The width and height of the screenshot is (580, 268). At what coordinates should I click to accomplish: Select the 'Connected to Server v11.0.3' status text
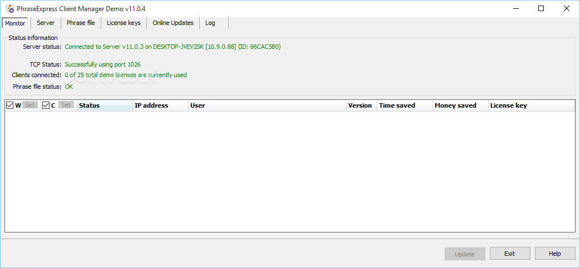[x=173, y=47]
